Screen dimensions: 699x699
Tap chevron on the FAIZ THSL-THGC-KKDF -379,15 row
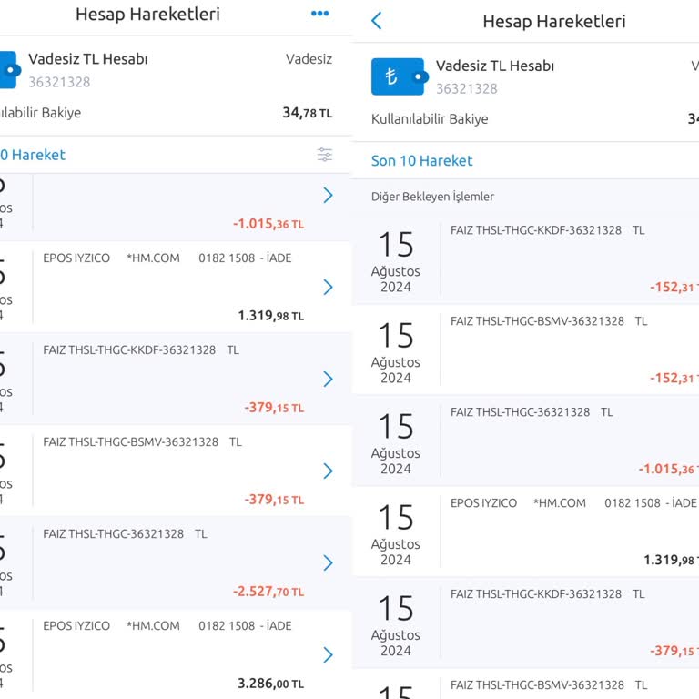(x=328, y=379)
